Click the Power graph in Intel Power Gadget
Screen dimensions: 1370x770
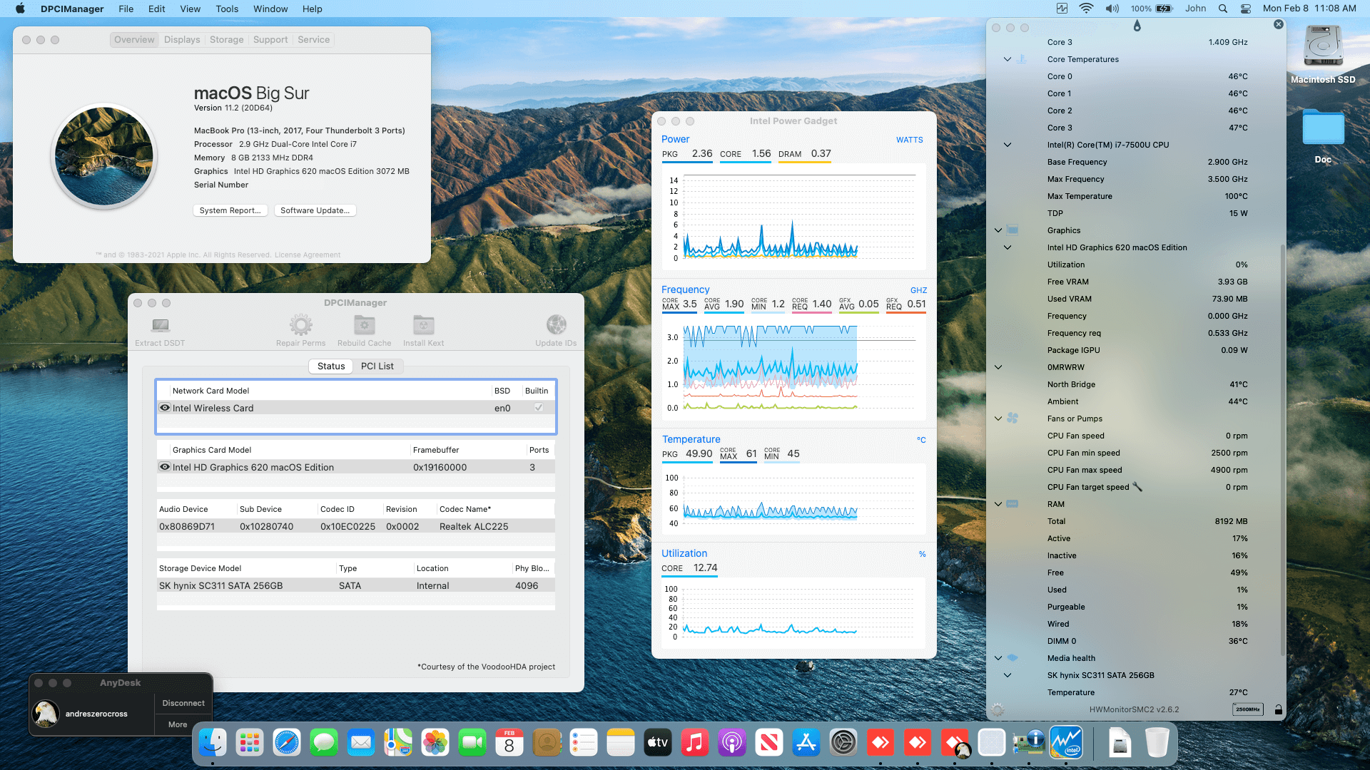[793, 217]
